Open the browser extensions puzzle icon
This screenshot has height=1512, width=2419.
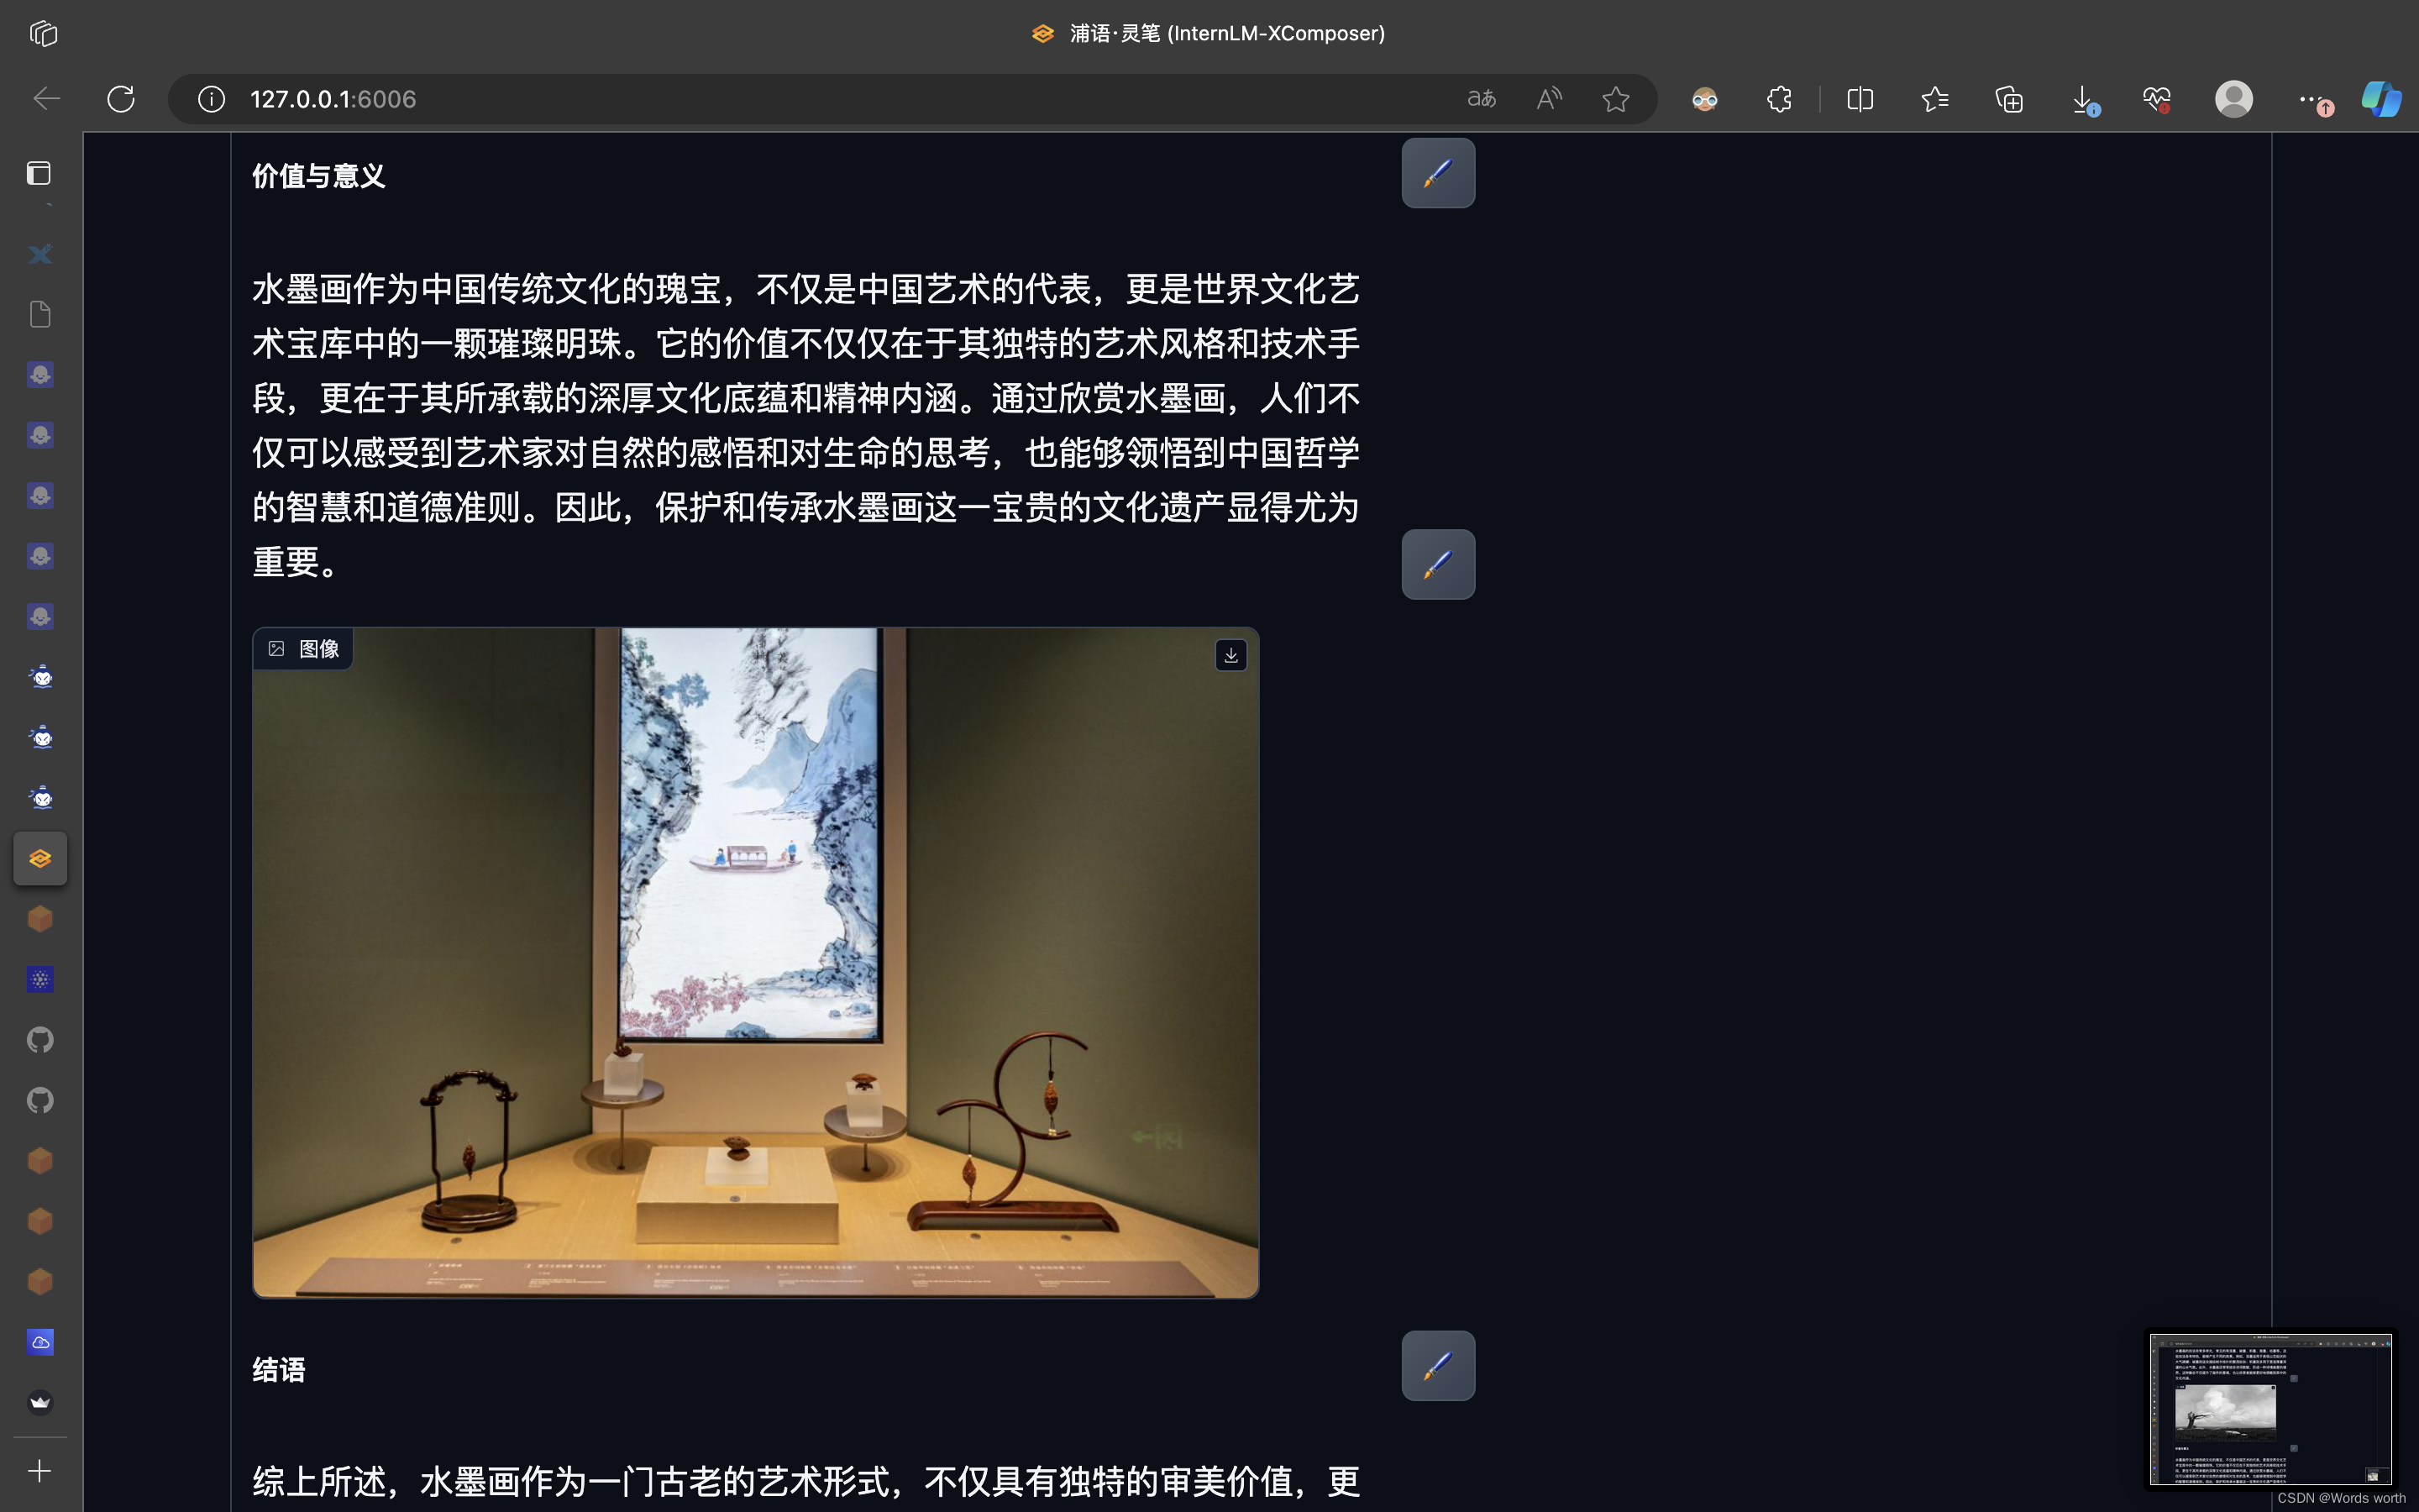tap(1779, 99)
